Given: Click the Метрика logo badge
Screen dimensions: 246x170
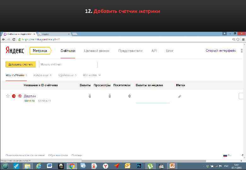Looking at the screenshot, I should click(x=40, y=51).
